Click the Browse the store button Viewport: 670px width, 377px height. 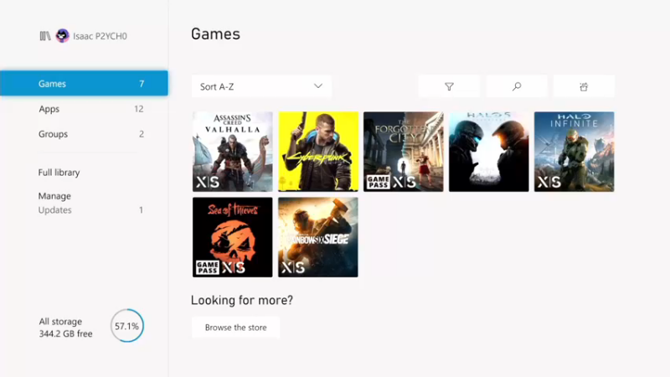[x=236, y=328]
